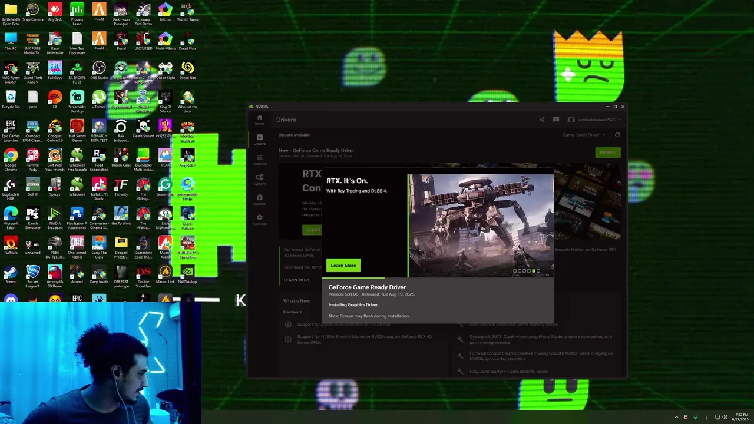Screen dimensions: 754x424
Task: Click "Installing Graphics Driver..." status text
Action: click(355, 305)
